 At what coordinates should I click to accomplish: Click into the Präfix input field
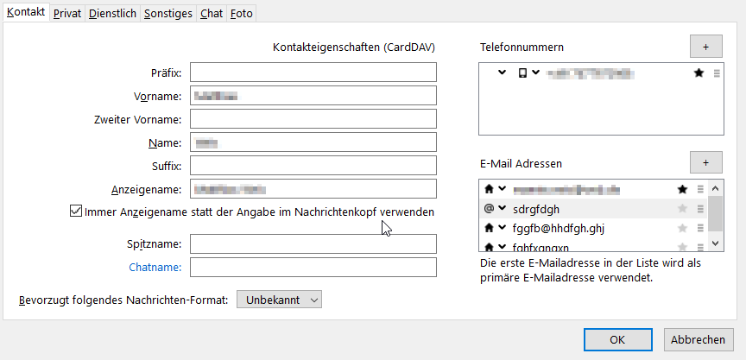tap(313, 72)
